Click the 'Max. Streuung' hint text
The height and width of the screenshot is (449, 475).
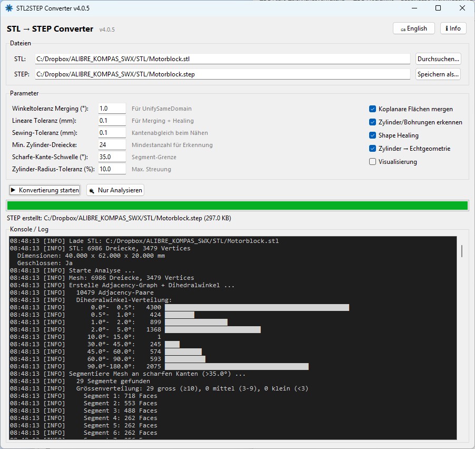151,169
